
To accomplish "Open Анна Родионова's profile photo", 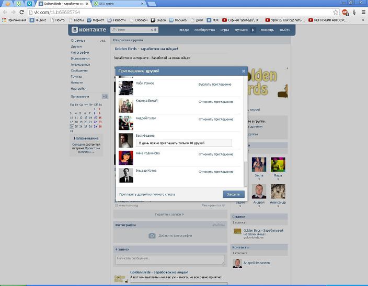I will [126, 158].
